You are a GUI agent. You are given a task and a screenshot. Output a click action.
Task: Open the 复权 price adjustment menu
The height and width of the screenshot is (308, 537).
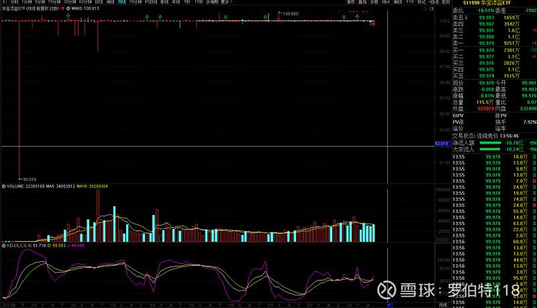pos(350,3)
